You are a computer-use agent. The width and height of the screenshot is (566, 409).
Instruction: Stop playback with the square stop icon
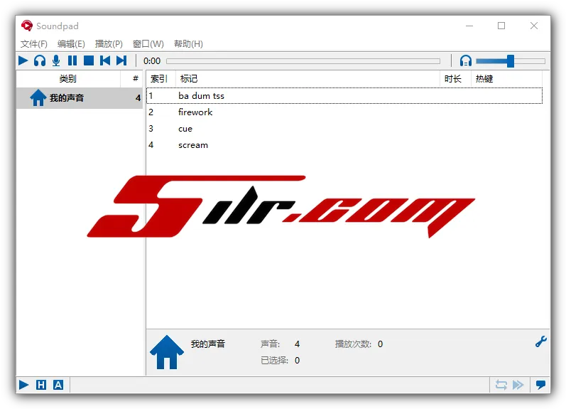click(x=89, y=60)
